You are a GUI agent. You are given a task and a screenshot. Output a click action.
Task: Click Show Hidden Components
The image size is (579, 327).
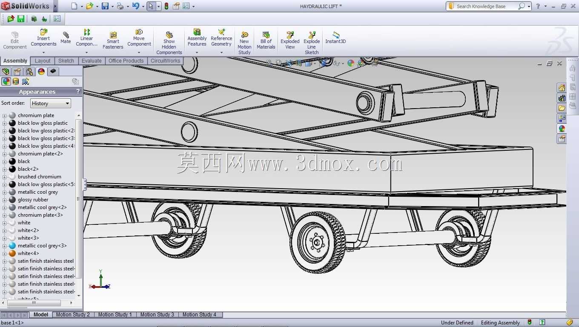[169, 43]
